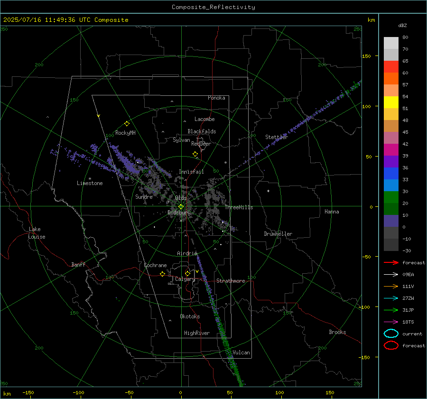Click the yellow radar-site diamond at the map center

(181, 207)
